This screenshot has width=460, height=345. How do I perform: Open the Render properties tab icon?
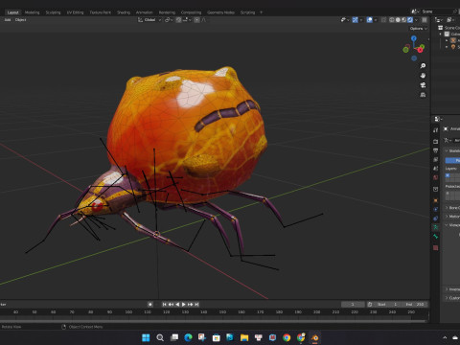pyautogui.click(x=436, y=141)
